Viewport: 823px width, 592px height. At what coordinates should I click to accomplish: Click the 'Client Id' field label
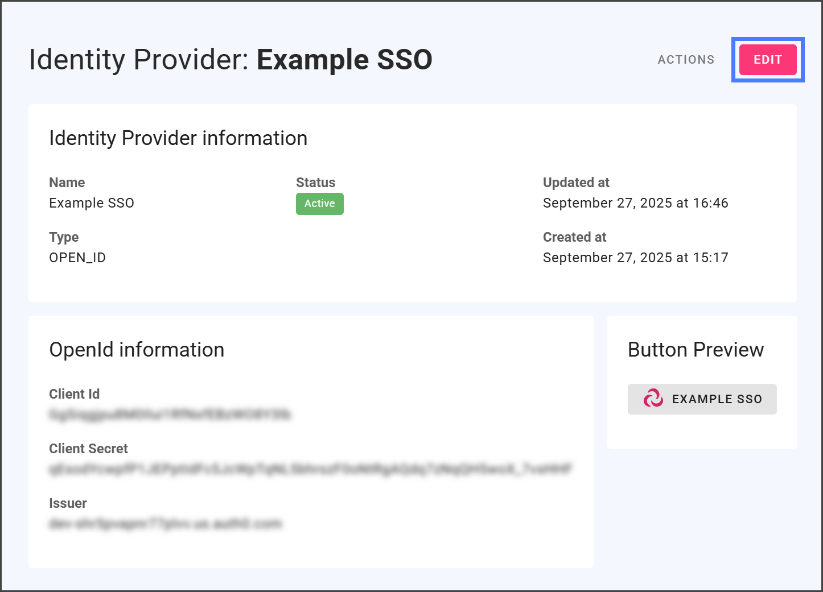pos(74,394)
